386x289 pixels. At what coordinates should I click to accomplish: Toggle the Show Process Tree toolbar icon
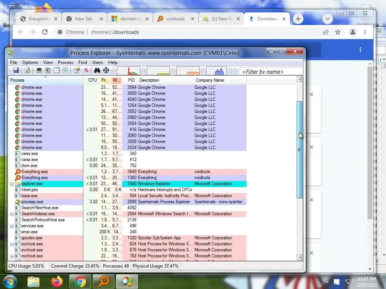(48, 70)
